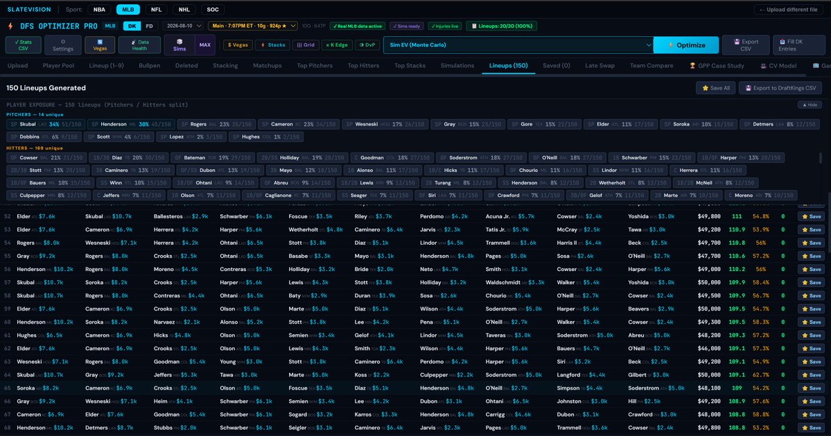
Task: Open the Sim EV (Monte Carlo) strategy dropdown
Action: (518, 45)
